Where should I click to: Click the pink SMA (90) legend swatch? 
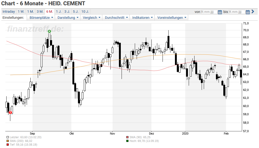[127, 137]
